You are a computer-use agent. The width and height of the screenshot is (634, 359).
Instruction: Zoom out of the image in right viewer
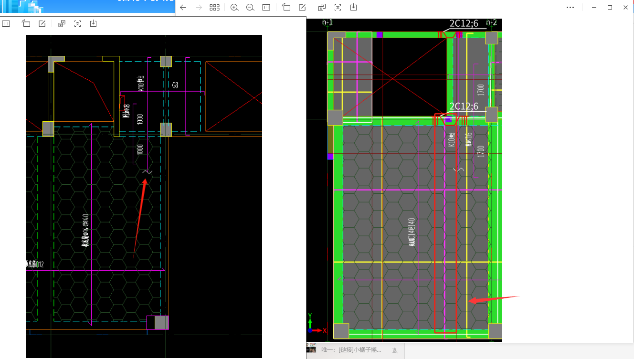[250, 8]
